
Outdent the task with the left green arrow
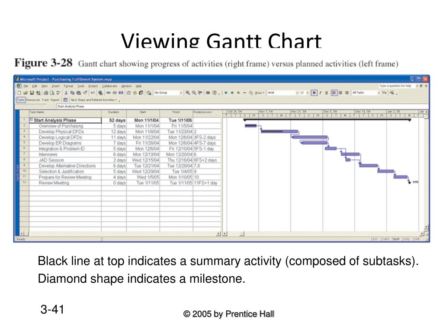coord(226,93)
